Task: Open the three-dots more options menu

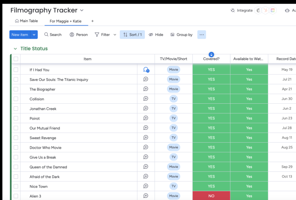Action: [x=202, y=34]
